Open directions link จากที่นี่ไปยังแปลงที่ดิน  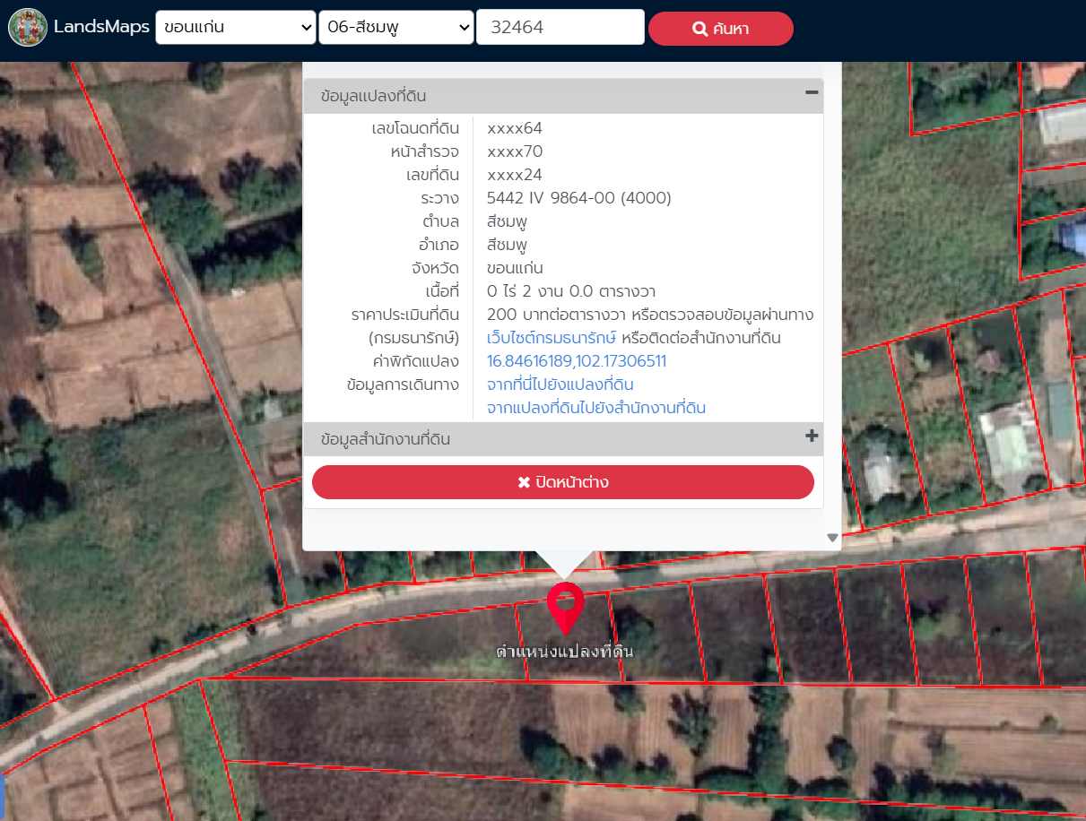coord(560,385)
